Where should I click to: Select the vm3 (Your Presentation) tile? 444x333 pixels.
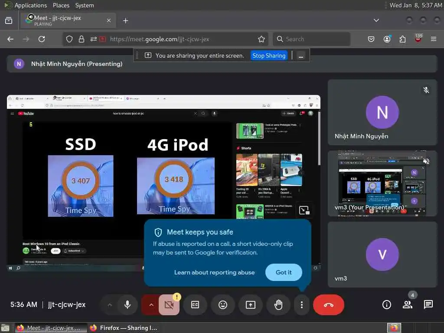[x=382, y=183]
